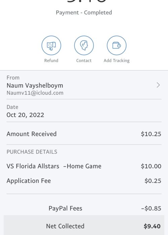The height and width of the screenshot is (235, 168).
Task: Click the -$0.85 fee amount
Action: (x=151, y=208)
